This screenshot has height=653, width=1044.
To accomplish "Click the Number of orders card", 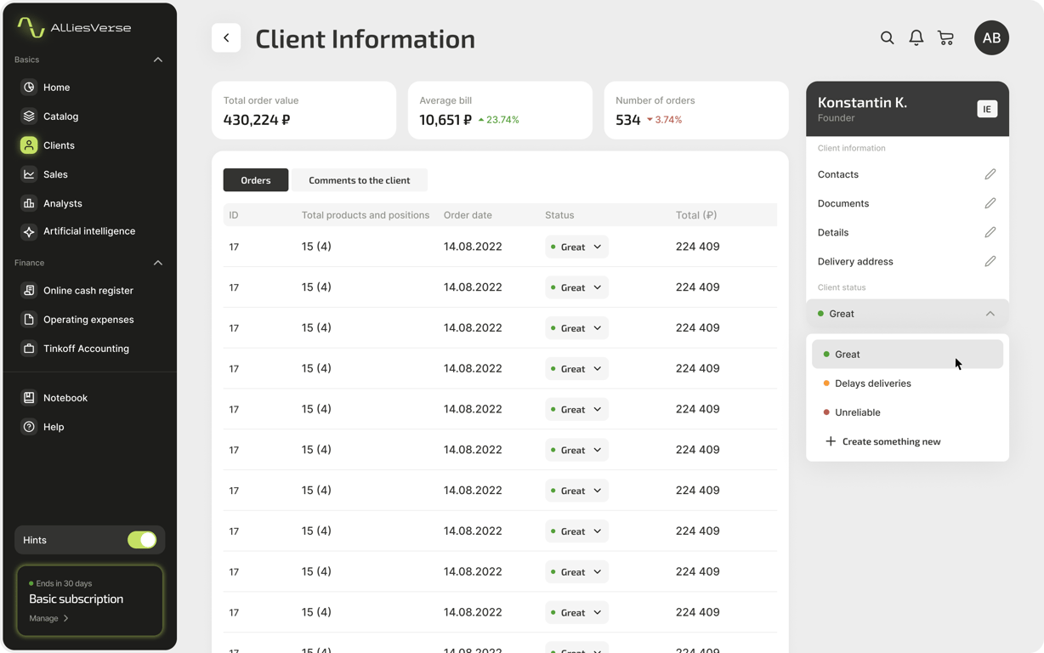I will click(x=696, y=111).
